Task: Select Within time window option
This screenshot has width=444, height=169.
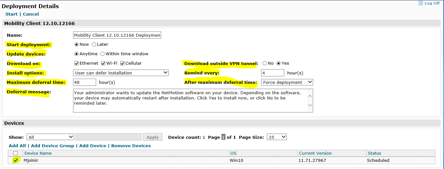Action: 103,54
